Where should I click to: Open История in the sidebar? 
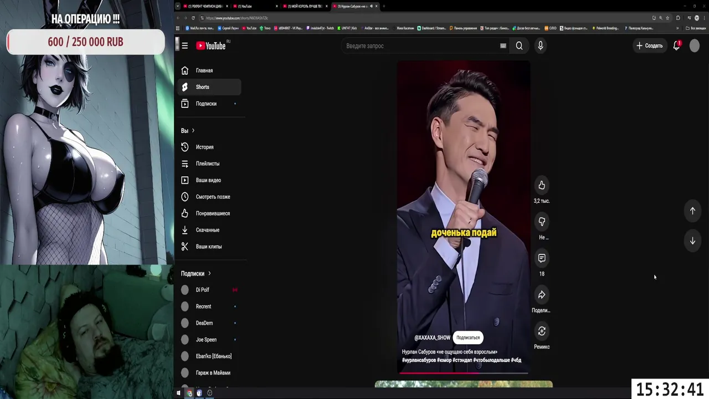(209, 147)
